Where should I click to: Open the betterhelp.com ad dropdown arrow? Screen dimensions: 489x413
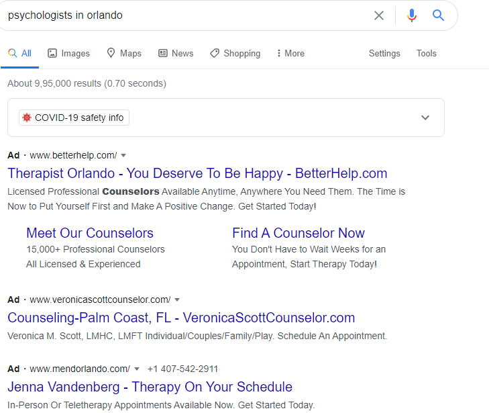pyautogui.click(x=123, y=155)
